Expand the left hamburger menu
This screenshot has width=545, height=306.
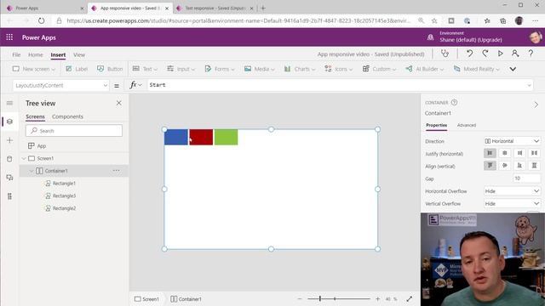pos(9,103)
